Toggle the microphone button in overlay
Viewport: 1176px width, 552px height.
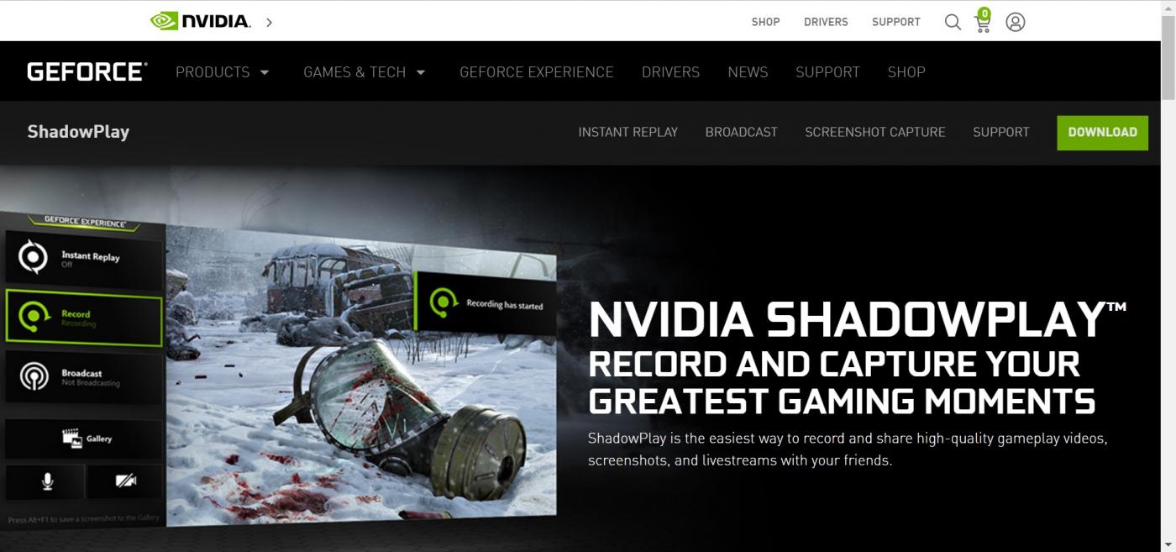click(47, 481)
